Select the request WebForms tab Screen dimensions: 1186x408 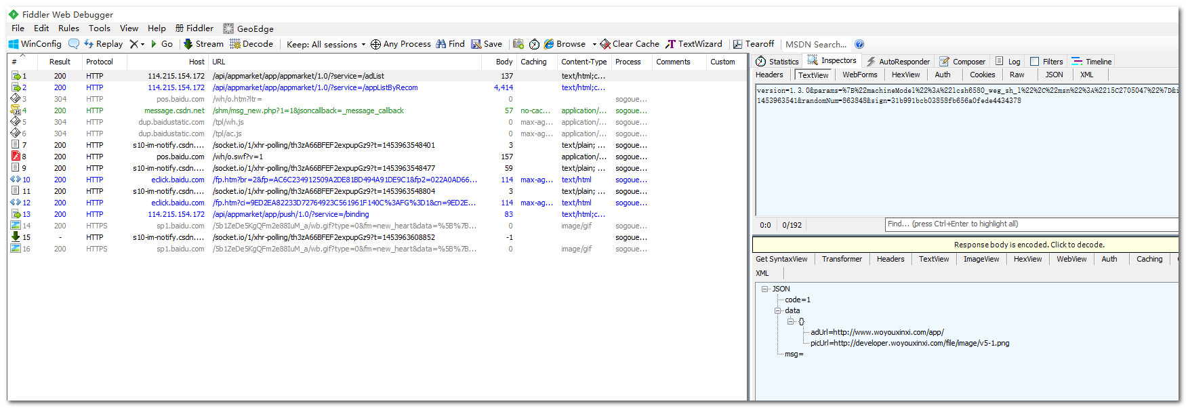pos(860,75)
